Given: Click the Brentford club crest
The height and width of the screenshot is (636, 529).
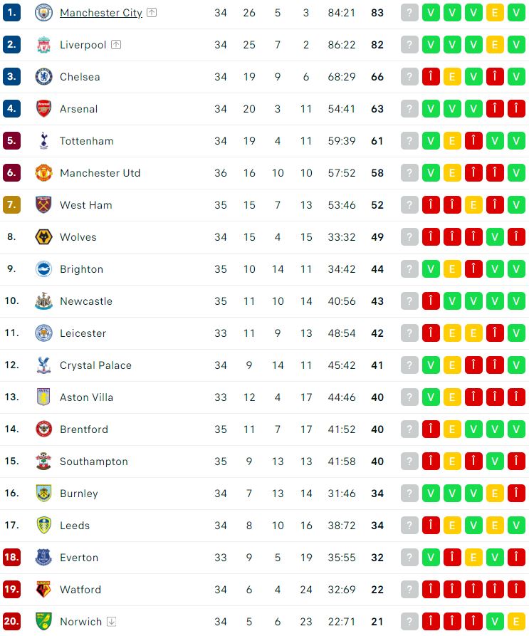Looking at the screenshot, I should [x=43, y=429].
